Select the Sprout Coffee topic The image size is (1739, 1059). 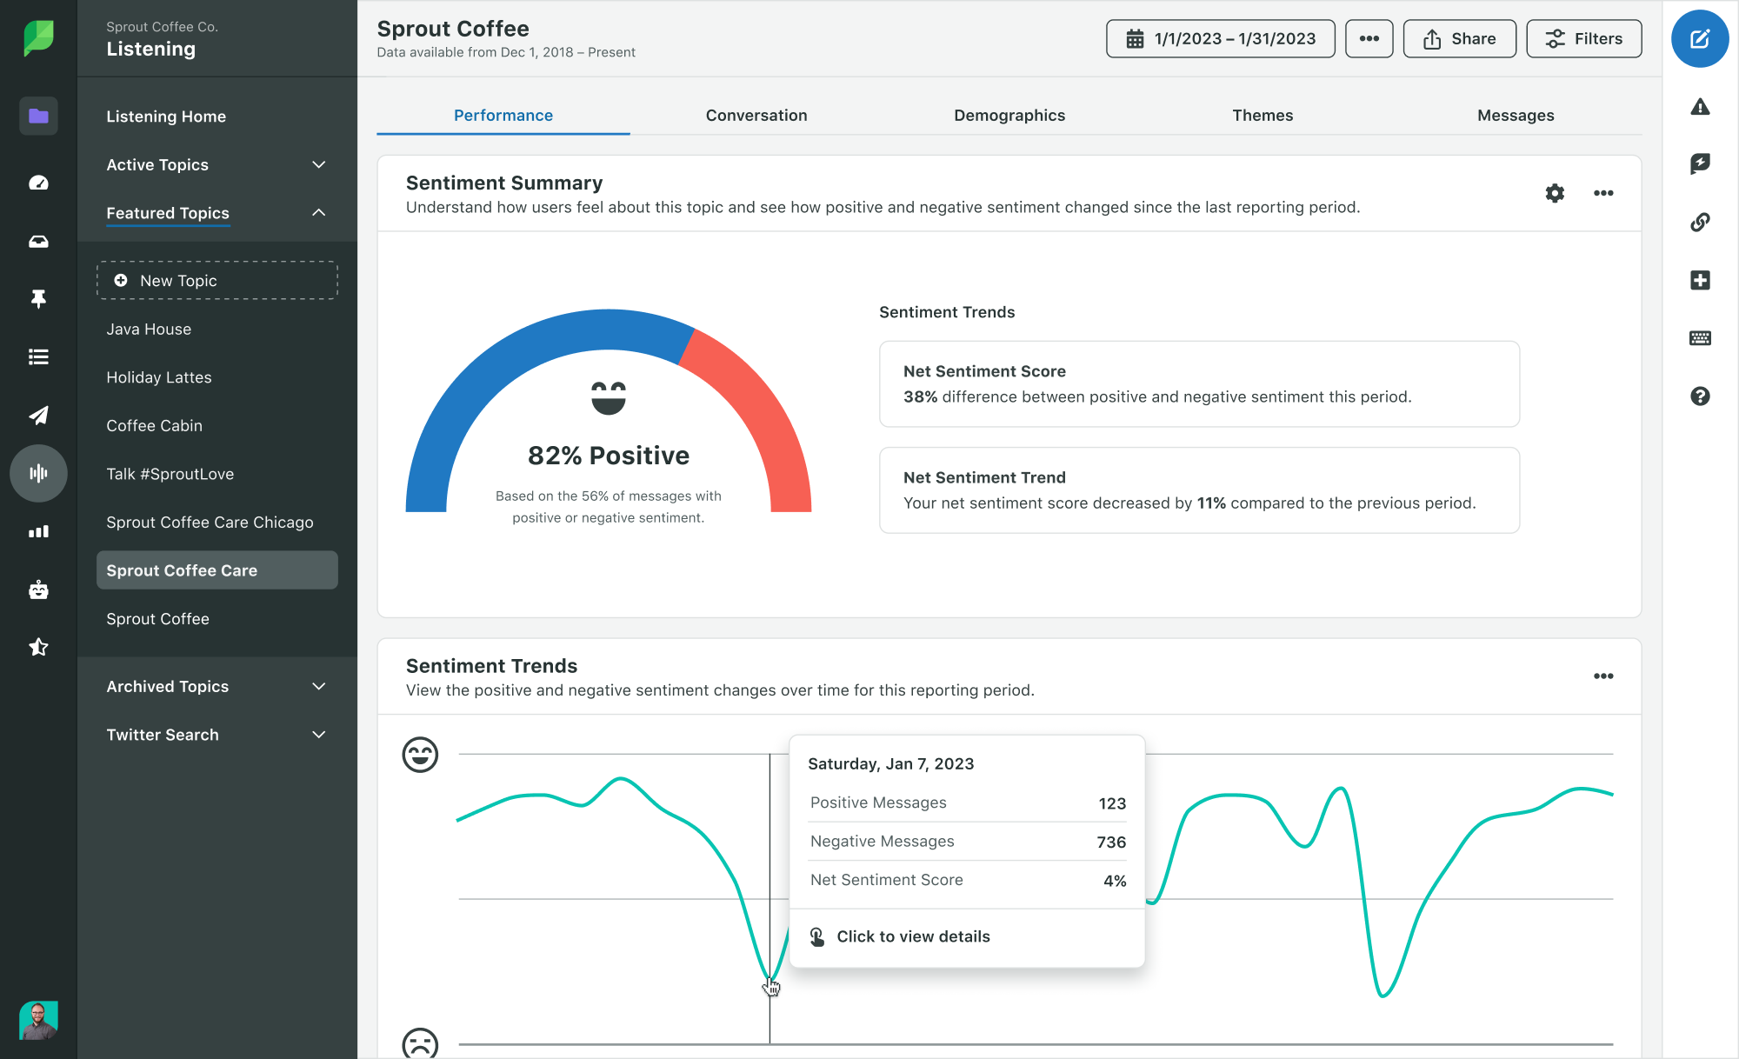point(157,618)
